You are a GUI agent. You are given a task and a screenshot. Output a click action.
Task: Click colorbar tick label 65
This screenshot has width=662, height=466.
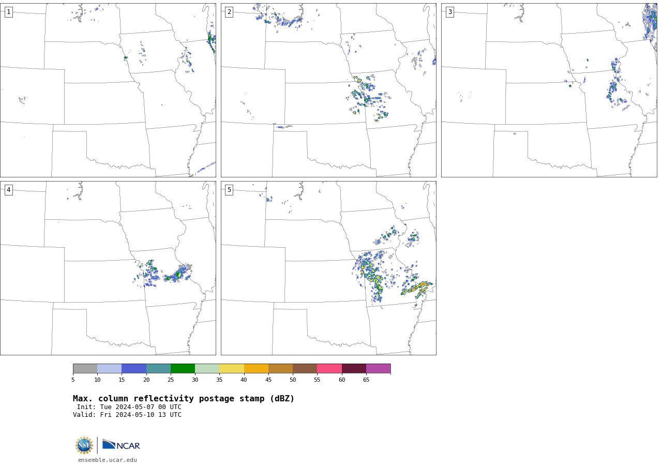[366, 380]
